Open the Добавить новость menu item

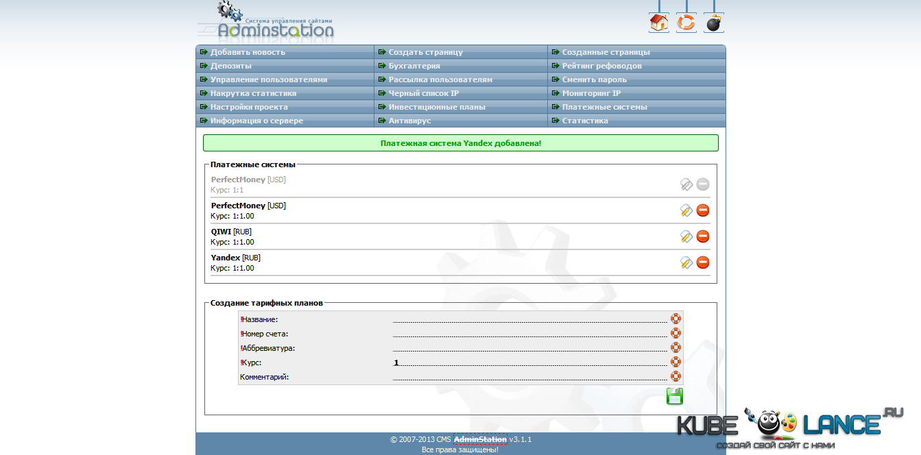[x=248, y=52]
